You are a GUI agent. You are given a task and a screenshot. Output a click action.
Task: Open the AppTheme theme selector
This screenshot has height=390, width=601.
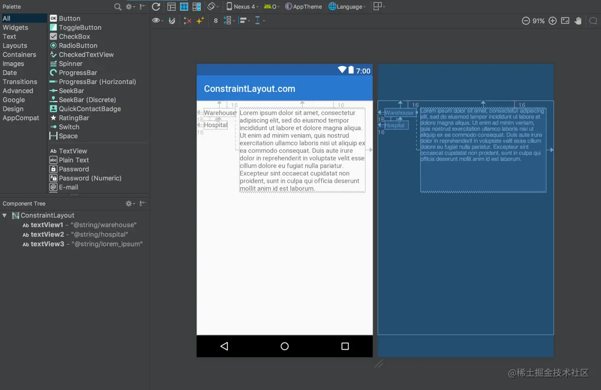[x=304, y=7]
